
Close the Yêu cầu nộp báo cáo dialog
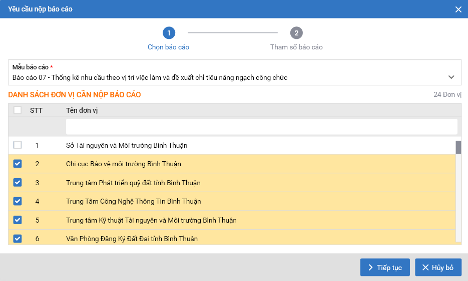coord(458,9)
